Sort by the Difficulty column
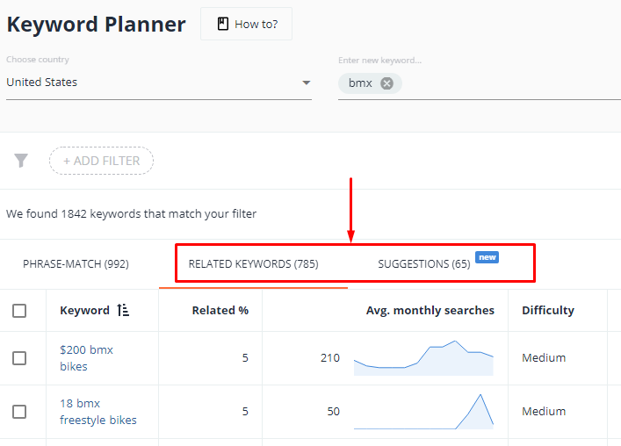Viewport: 621px width, 446px height. (x=548, y=310)
